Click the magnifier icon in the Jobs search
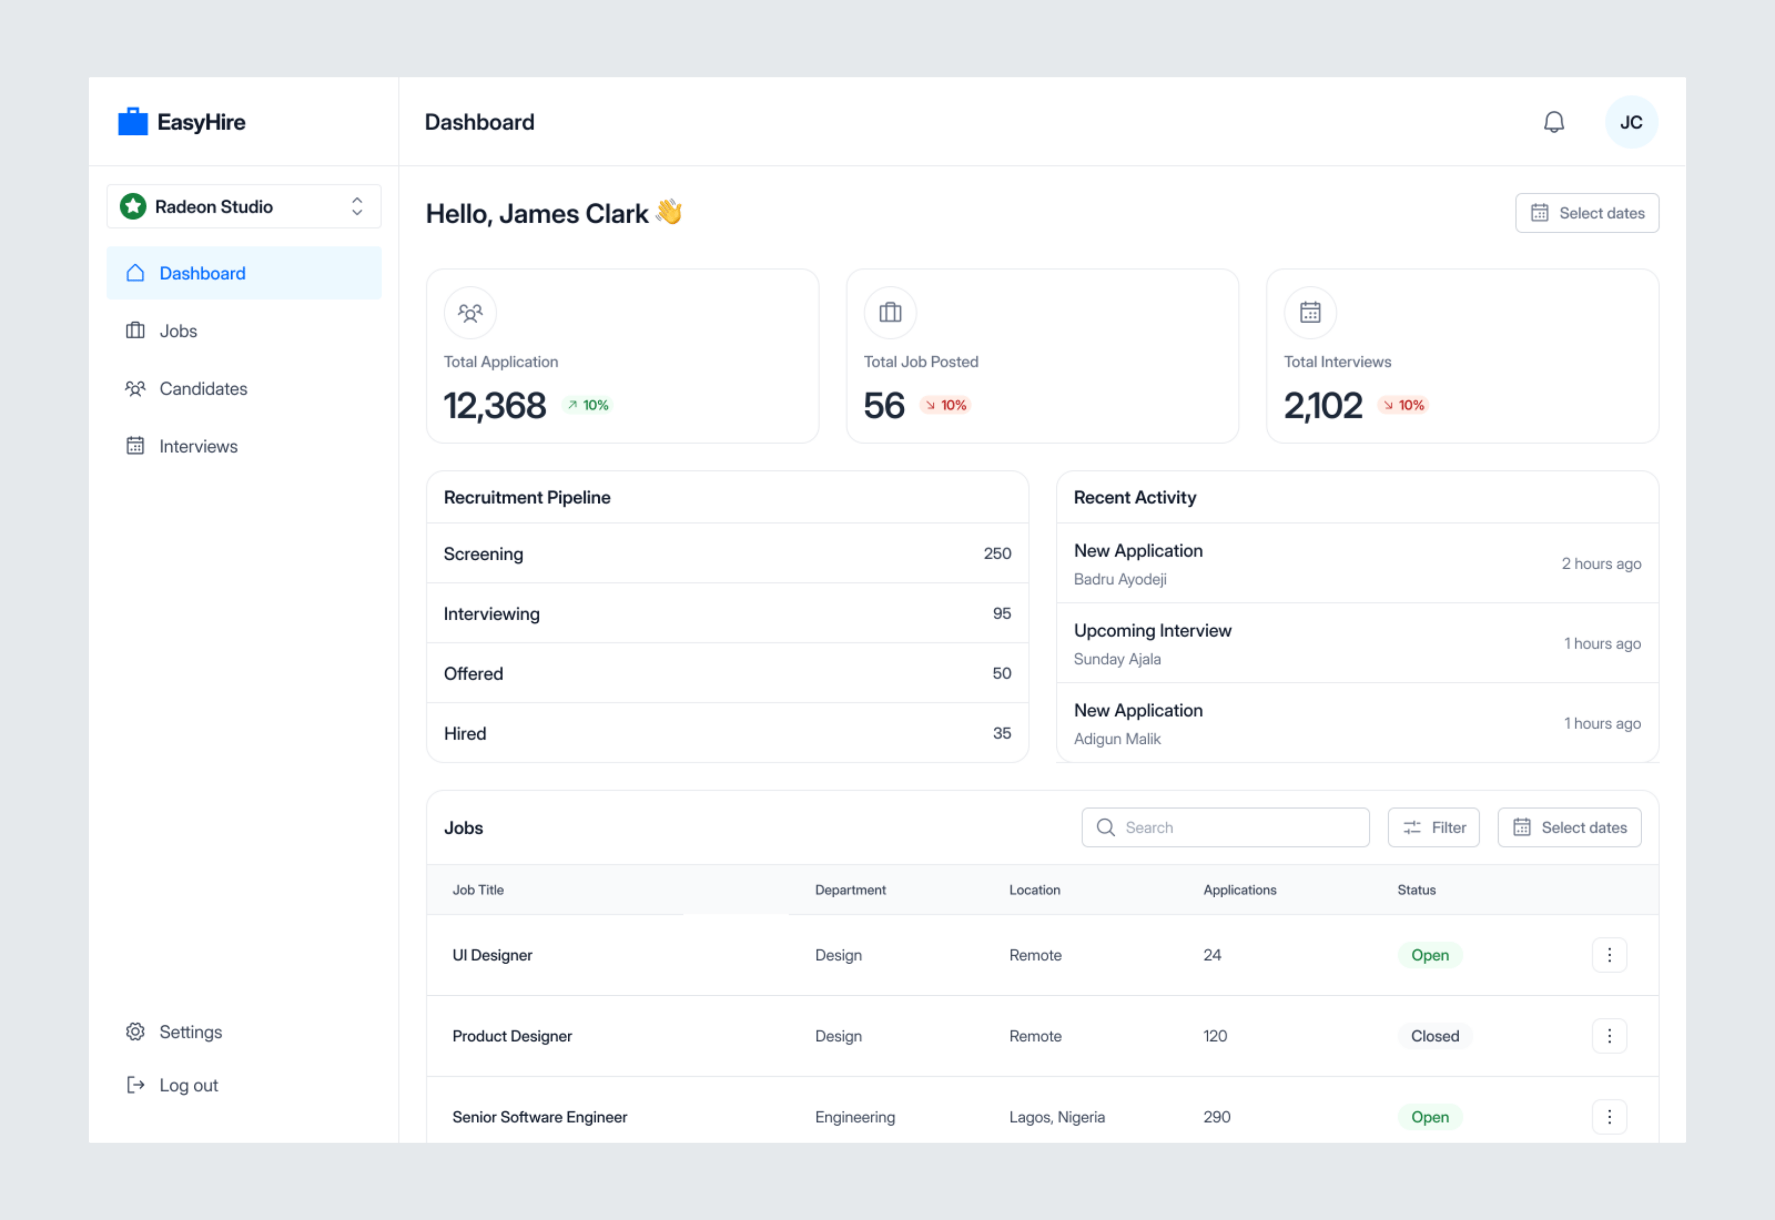Image resolution: width=1775 pixels, height=1220 pixels. pos(1106,828)
